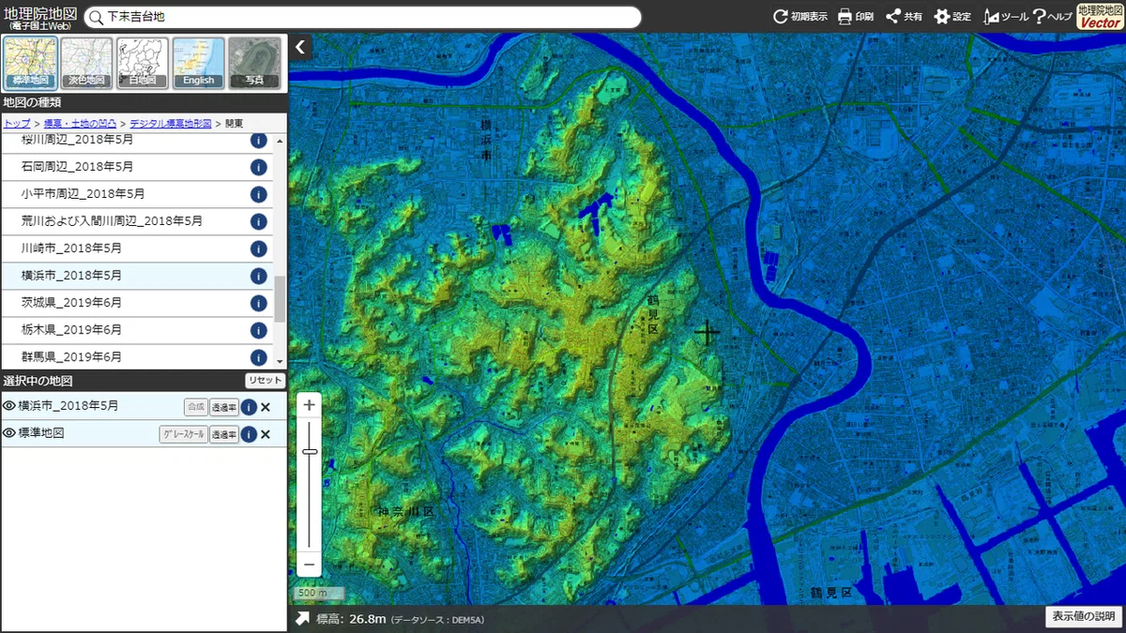Open 透過率 for 横浜市 layer

click(x=223, y=407)
